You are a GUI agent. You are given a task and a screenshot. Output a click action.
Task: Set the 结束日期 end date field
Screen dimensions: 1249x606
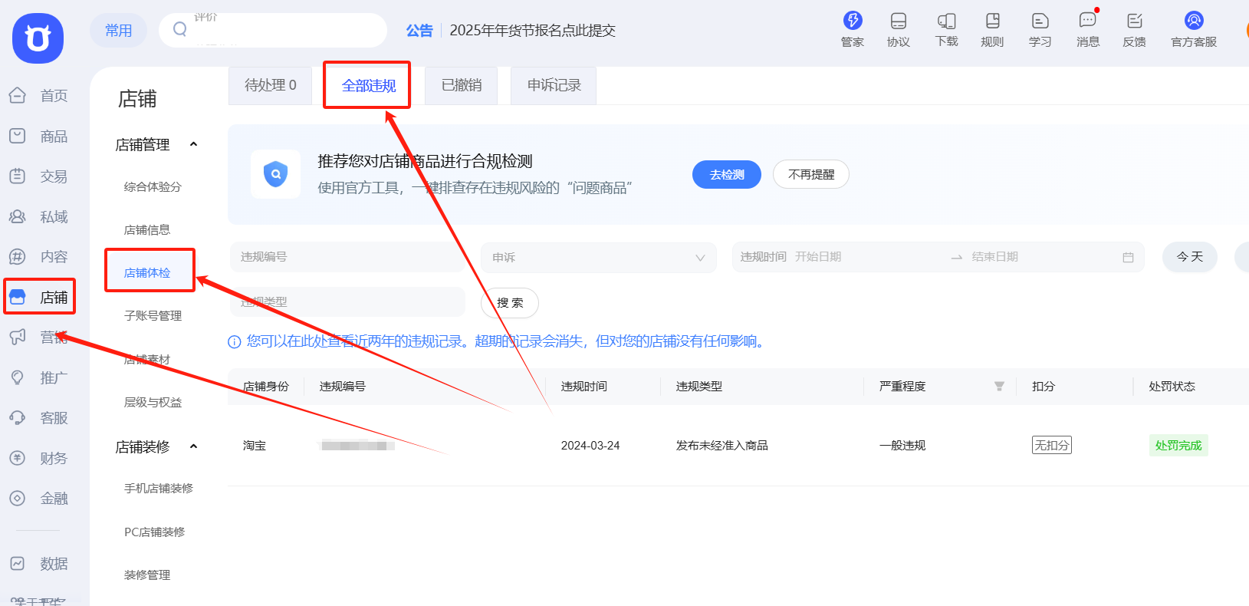tap(1043, 257)
